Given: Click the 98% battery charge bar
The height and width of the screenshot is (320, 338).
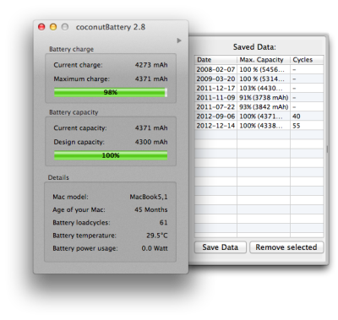Looking at the screenshot, I should (x=111, y=92).
